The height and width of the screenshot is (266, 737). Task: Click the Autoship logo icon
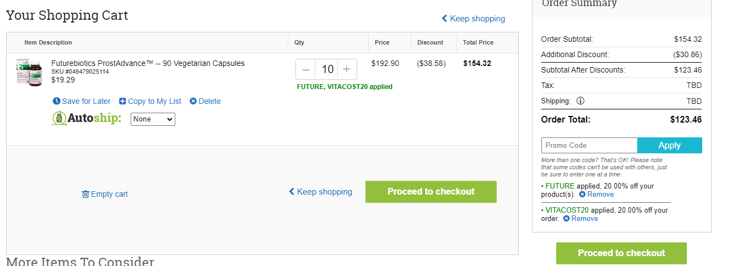tap(59, 118)
